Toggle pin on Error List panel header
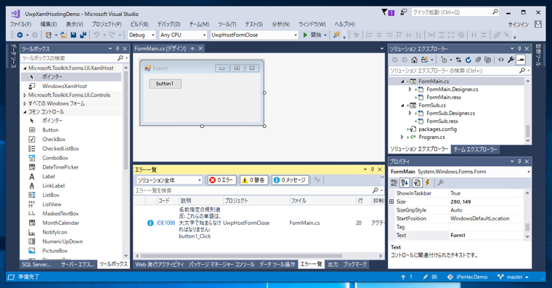The image size is (552, 288). point(373,169)
